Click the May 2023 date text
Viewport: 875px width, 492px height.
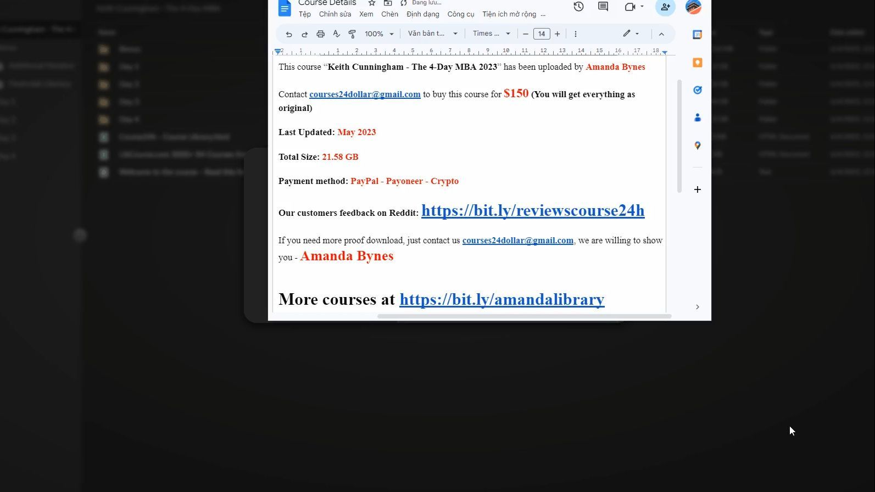click(x=356, y=132)
